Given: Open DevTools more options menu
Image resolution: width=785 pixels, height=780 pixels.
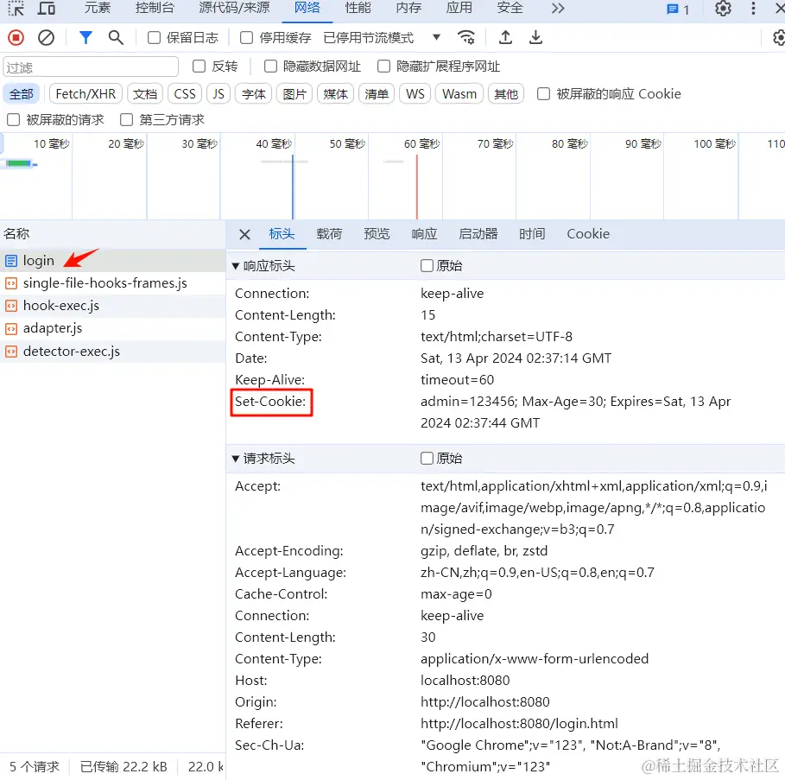Looking at the screenshot, I should [x=753, y=9].
